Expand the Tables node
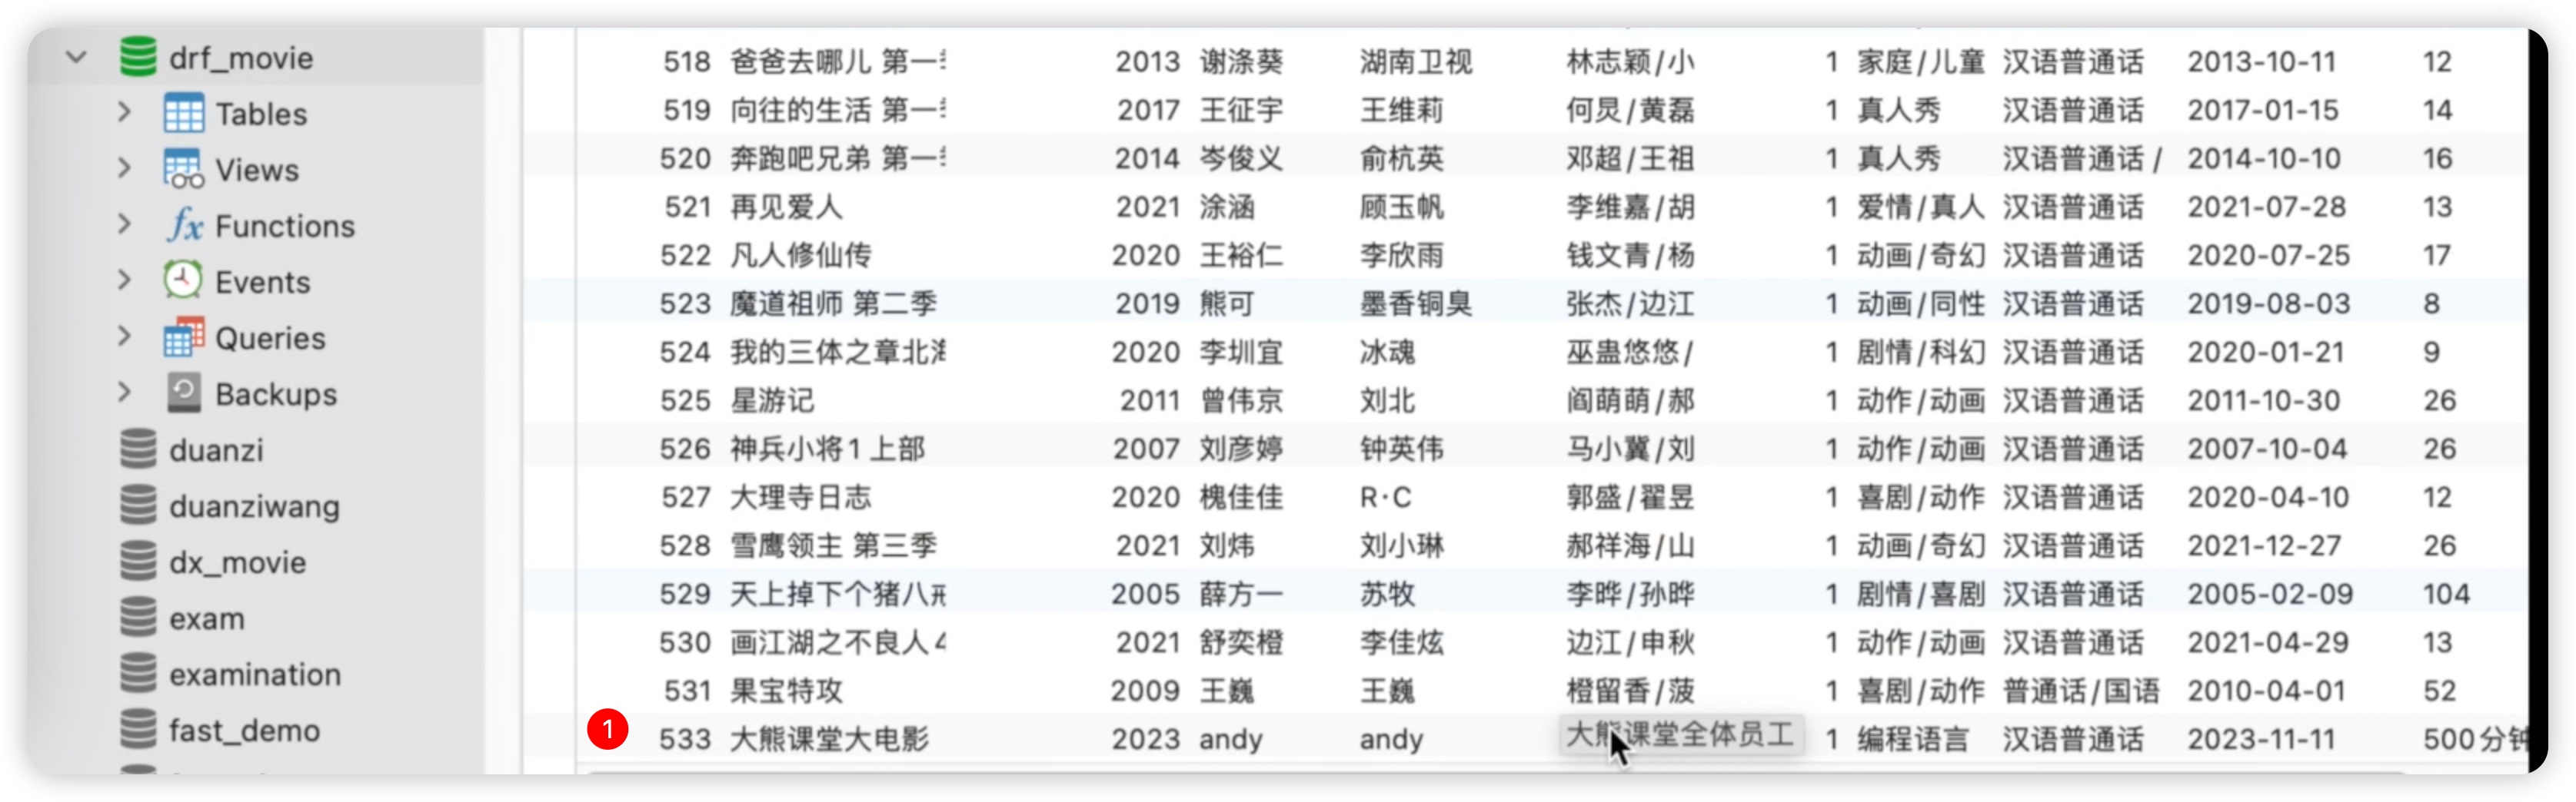 click(x=124, y=113)
